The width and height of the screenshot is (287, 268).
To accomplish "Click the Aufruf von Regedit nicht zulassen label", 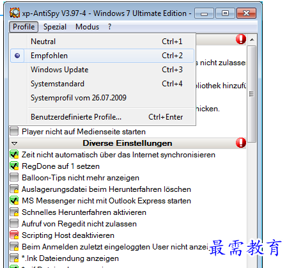I will click(x=79, y=224).
